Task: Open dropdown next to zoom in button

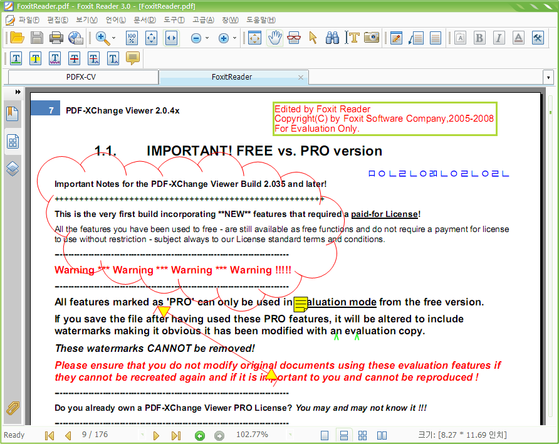Action: click(x=234, y=38)
